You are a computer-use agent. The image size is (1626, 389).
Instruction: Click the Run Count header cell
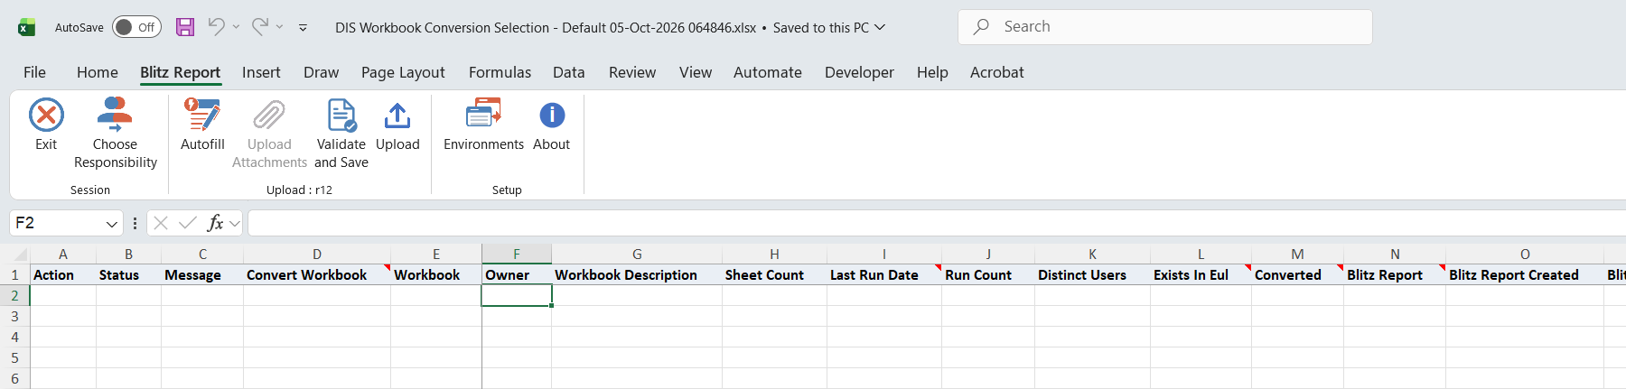(988, 274)
